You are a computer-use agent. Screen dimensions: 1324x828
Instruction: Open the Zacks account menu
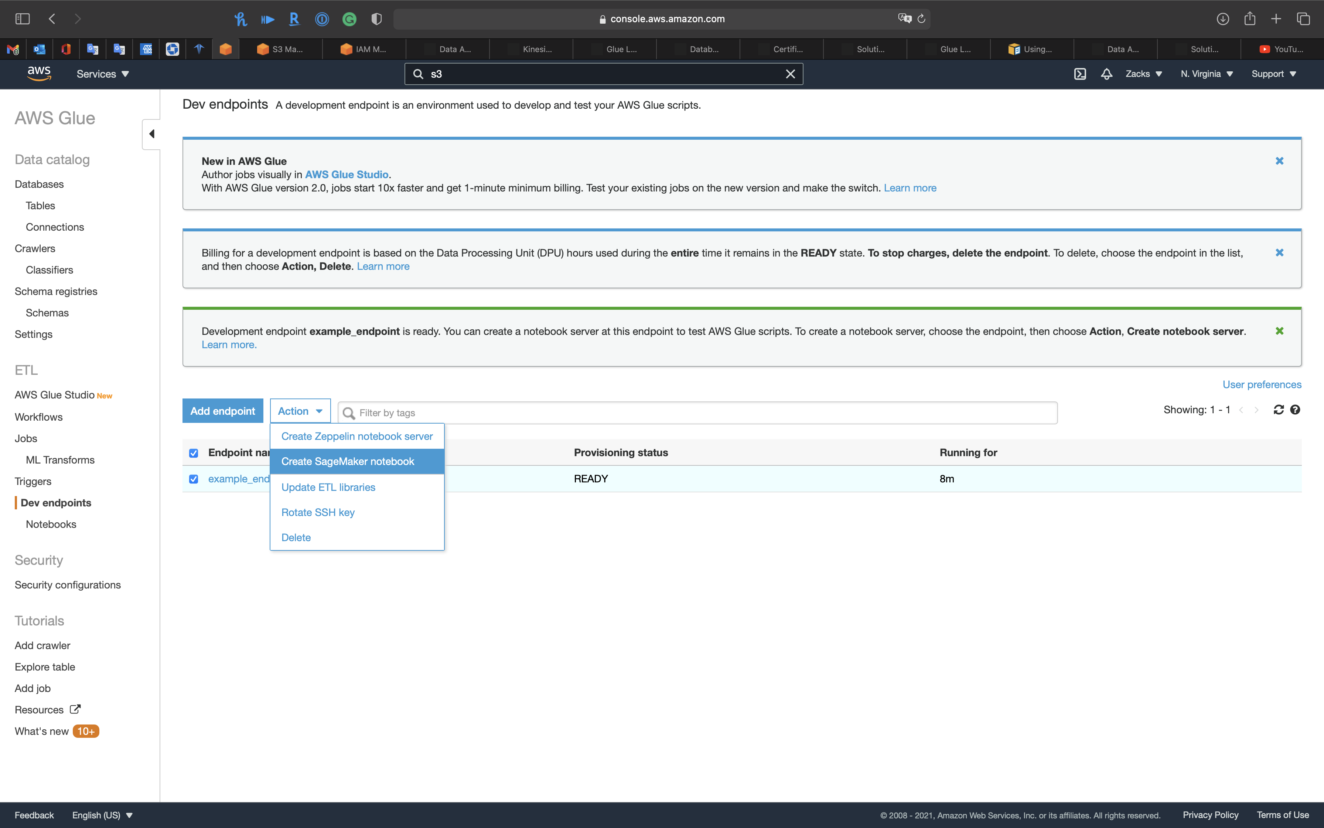click(1143, 74)
